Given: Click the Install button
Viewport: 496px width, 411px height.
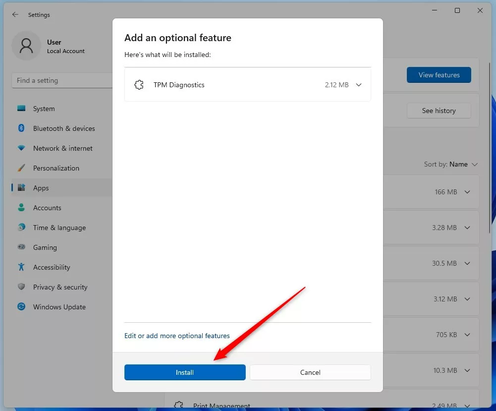Looking at the screenshot, I should point(185,372).
